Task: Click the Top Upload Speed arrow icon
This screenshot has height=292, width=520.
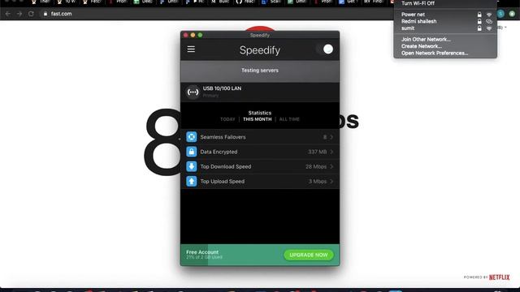Action: pyautogui.click(x=192, y=182)
